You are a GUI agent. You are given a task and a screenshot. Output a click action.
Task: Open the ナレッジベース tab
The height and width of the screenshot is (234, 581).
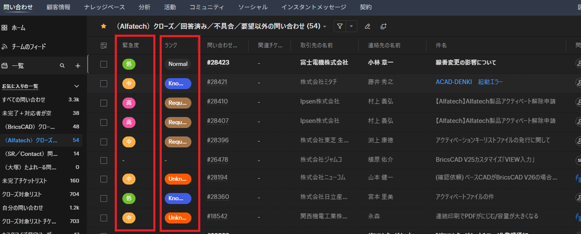104,7
